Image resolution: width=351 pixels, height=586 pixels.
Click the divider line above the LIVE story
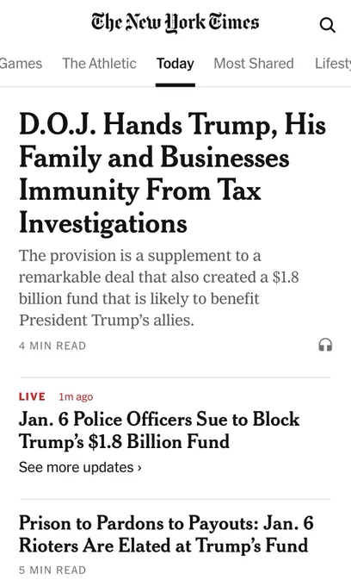coord(175,377)
